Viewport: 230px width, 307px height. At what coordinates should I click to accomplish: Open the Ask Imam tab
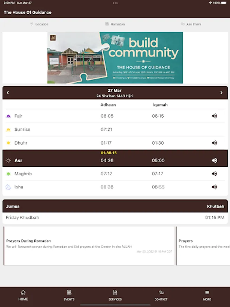191,24
